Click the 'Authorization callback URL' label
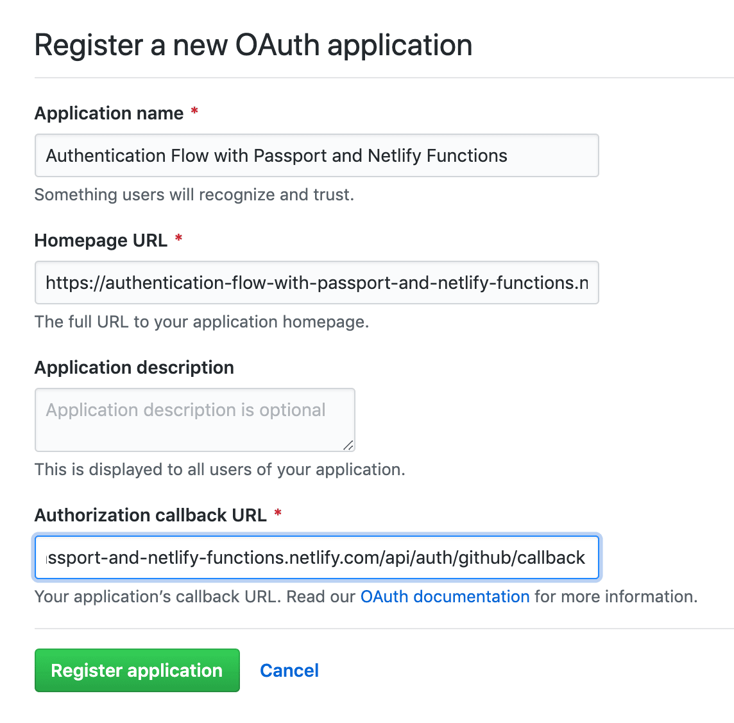Screen dimensions: 734x723 click(x=150, y=516)
